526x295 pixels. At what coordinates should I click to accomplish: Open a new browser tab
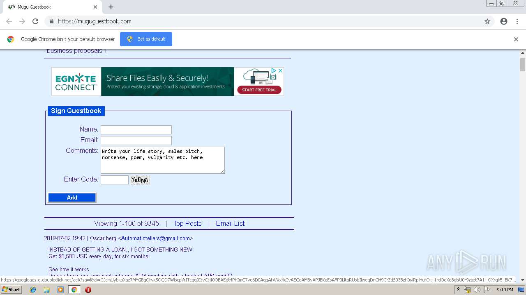(111, 7)
